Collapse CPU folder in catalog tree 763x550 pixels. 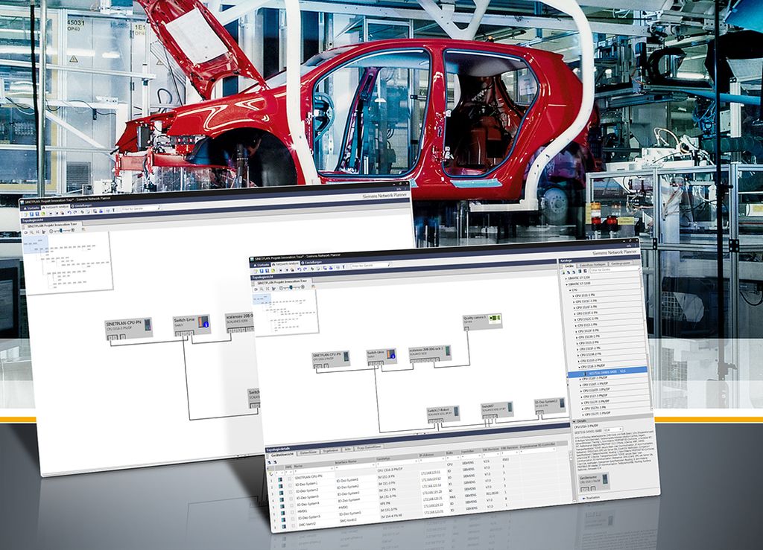(x=570, y=290)
